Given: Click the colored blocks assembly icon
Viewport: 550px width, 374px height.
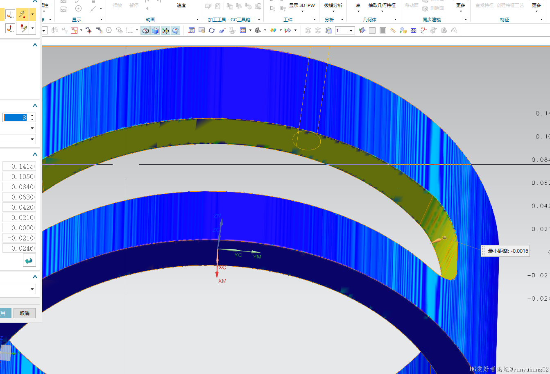Looking at the screenshot, I should click(x=403, y=30).
